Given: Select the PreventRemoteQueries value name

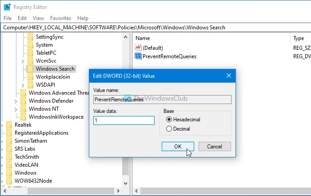Looking at the screenshot, I should (169, 56).
